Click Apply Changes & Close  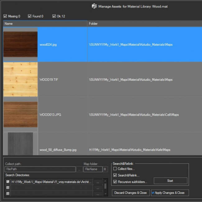(x=170, y=193)
